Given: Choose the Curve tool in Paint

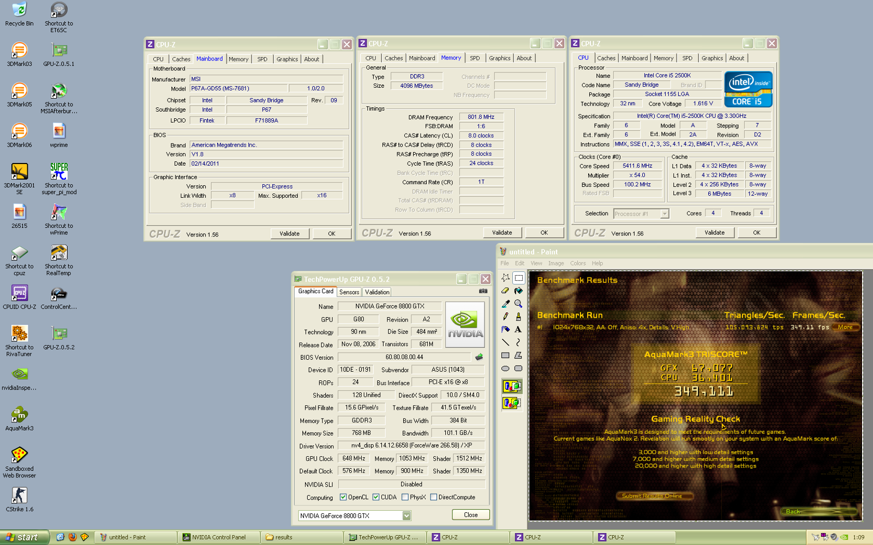Looking at the screenshot, I should click(518, 342).
